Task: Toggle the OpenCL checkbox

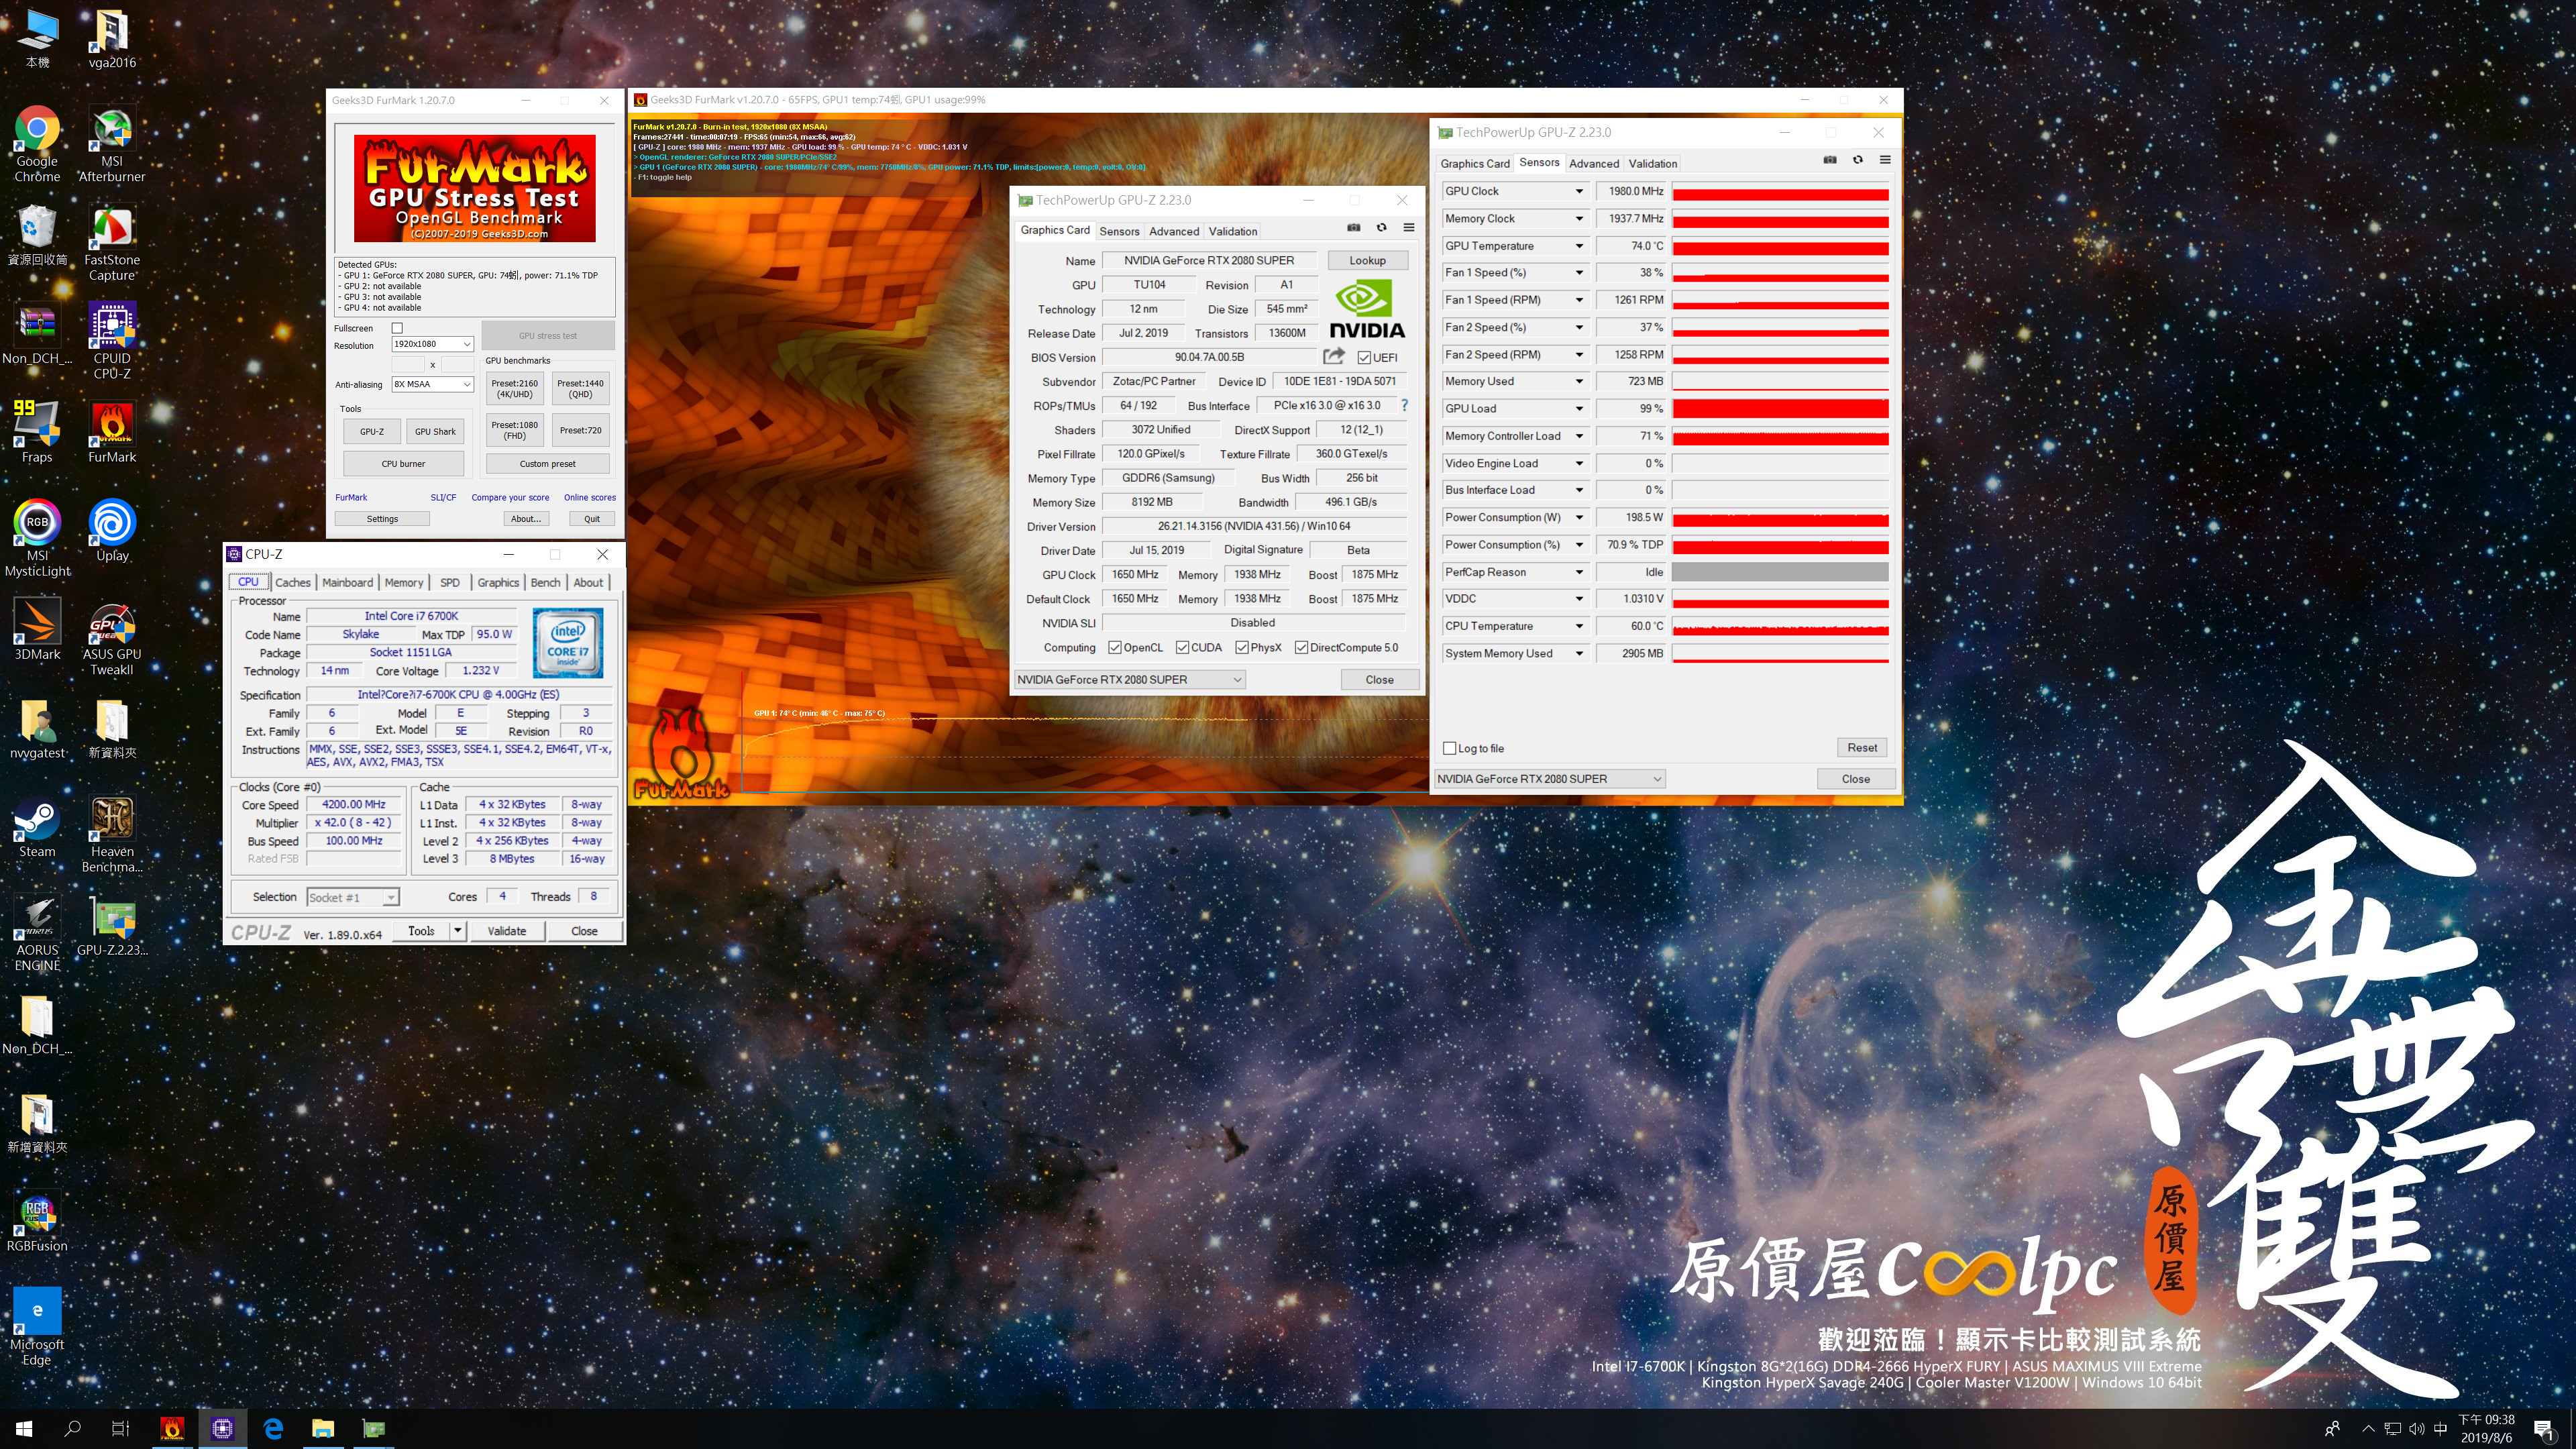Action: pos(1115,648)
